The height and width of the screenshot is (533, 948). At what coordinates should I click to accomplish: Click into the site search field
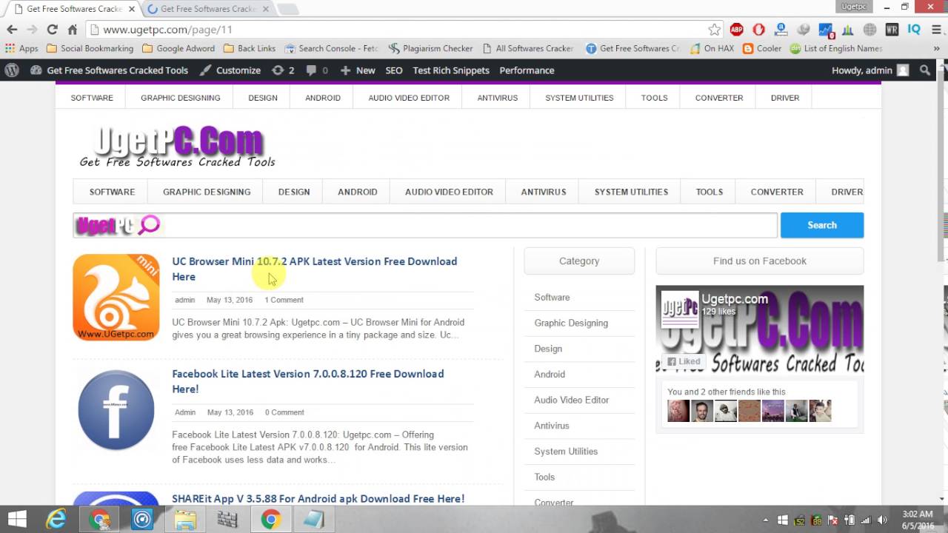[425, 225]
